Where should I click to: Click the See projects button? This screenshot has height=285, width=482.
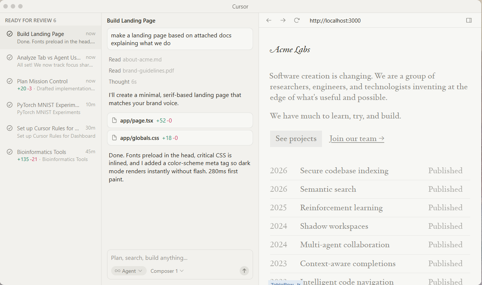(296, 138)
